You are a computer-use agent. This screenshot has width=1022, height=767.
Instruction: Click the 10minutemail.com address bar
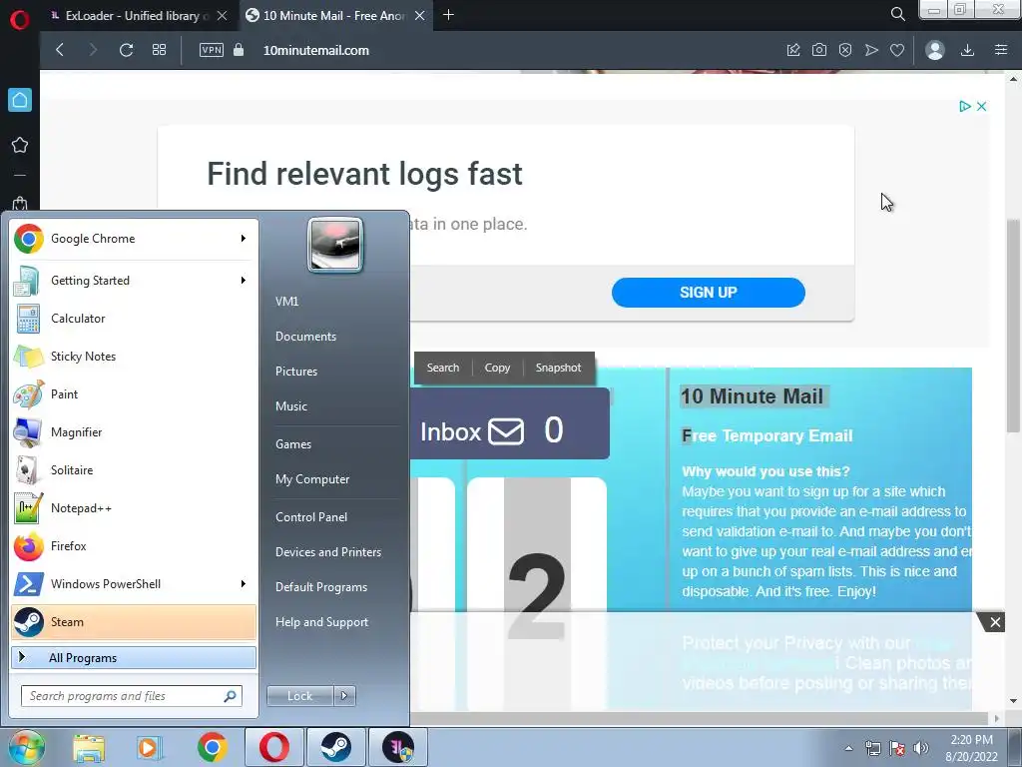click(316, 50)
